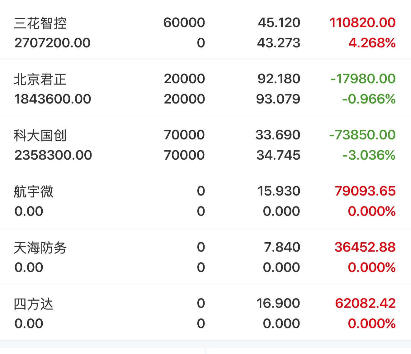Select cost price 43.273
The image size is (411, 354).
(279, 43)
